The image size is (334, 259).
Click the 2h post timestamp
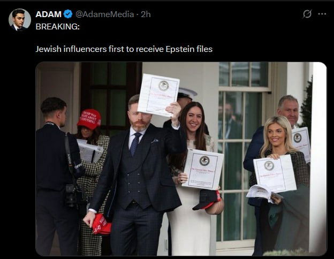pyautogui.click(x=146, y=14)
